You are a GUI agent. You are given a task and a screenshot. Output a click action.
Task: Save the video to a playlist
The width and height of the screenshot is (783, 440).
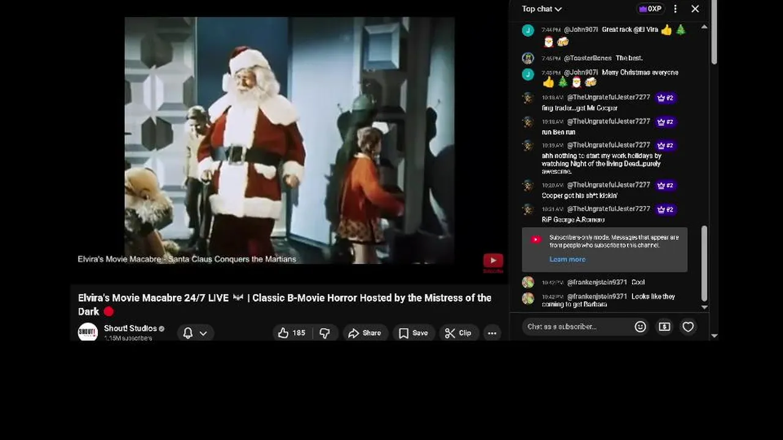[x=413, y=333]
